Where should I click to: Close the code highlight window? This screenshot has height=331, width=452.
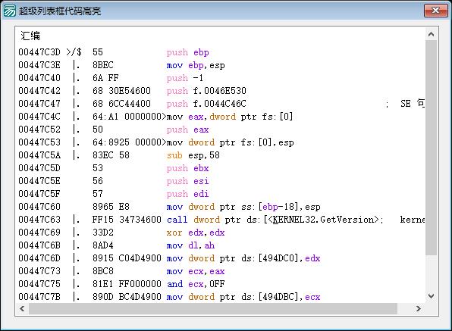tap(435, 11)
